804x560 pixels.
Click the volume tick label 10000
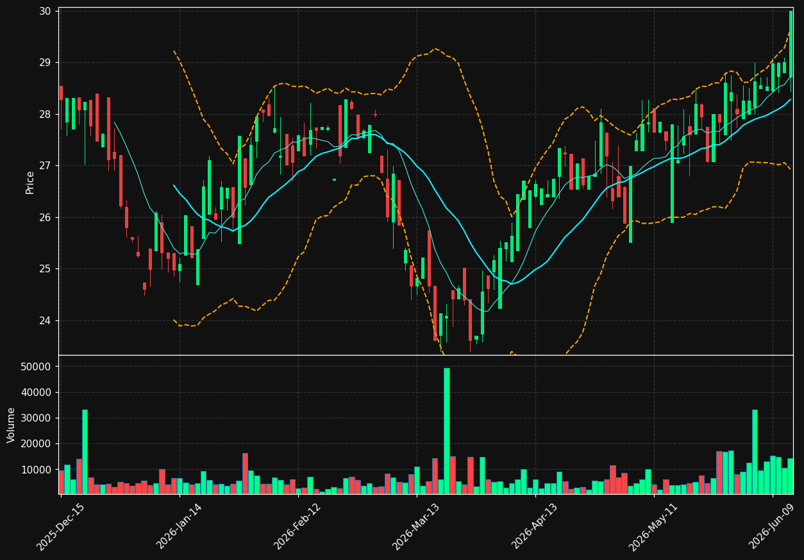36,470
